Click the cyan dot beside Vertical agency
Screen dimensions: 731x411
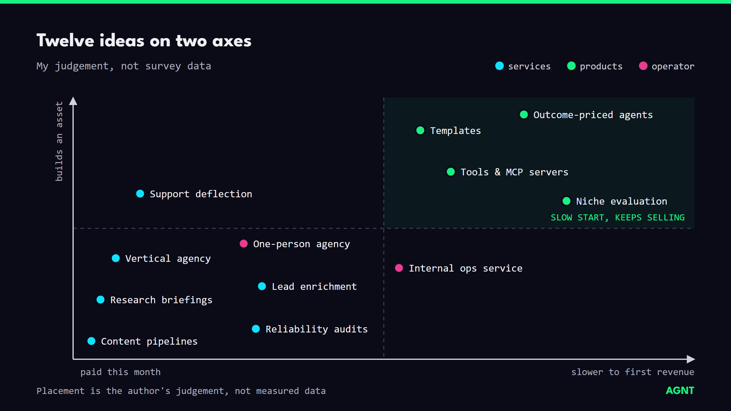116,258
